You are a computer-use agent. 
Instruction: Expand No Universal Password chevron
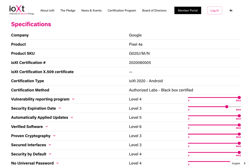(57, 163)
